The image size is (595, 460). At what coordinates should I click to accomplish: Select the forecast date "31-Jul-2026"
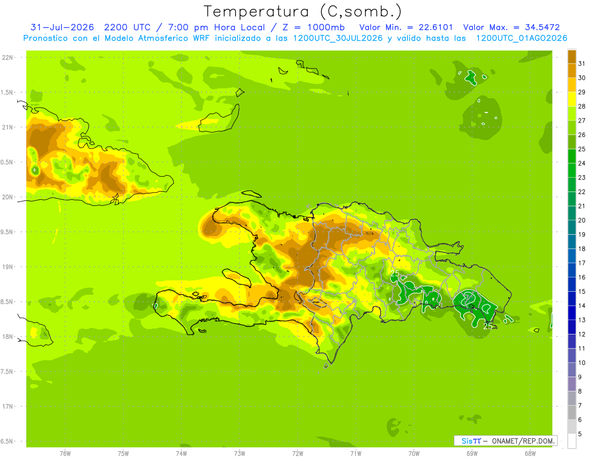(x=62, y=27)
